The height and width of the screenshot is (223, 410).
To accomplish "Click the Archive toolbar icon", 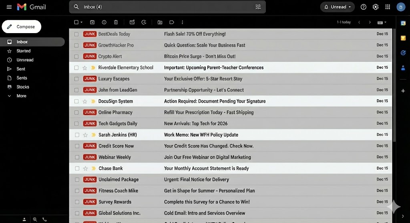I will pyautogui.click(x=92, y=22).
